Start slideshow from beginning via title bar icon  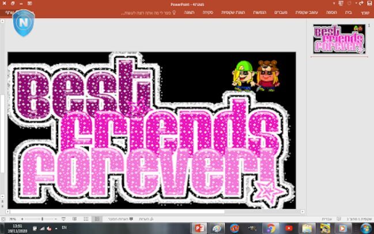(341, 3)
